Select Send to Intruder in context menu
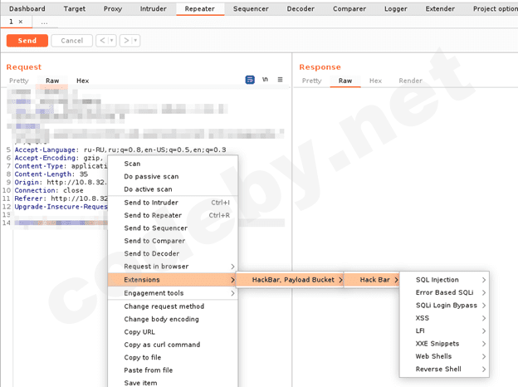 pos(151,203)
